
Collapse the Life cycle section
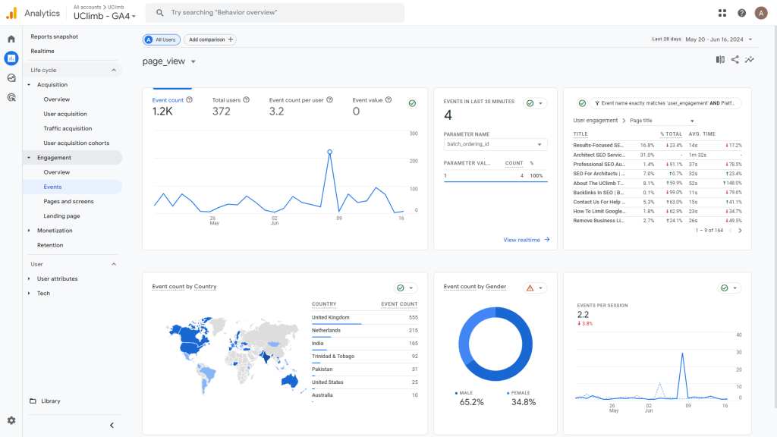(x=113, y=68)
